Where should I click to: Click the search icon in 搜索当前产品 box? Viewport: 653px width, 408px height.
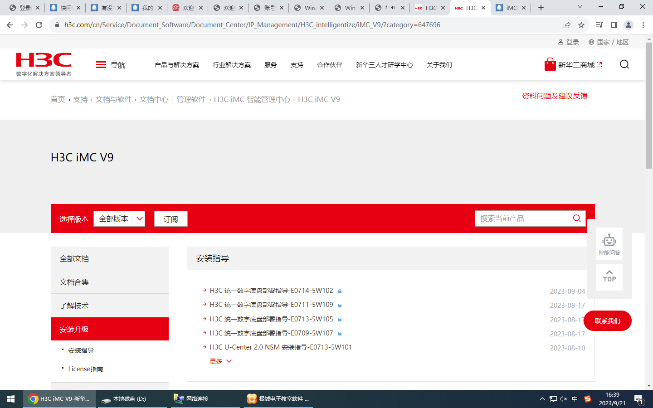[577, 219]
